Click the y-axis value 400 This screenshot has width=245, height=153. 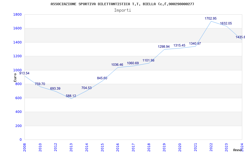coord(18,112)
